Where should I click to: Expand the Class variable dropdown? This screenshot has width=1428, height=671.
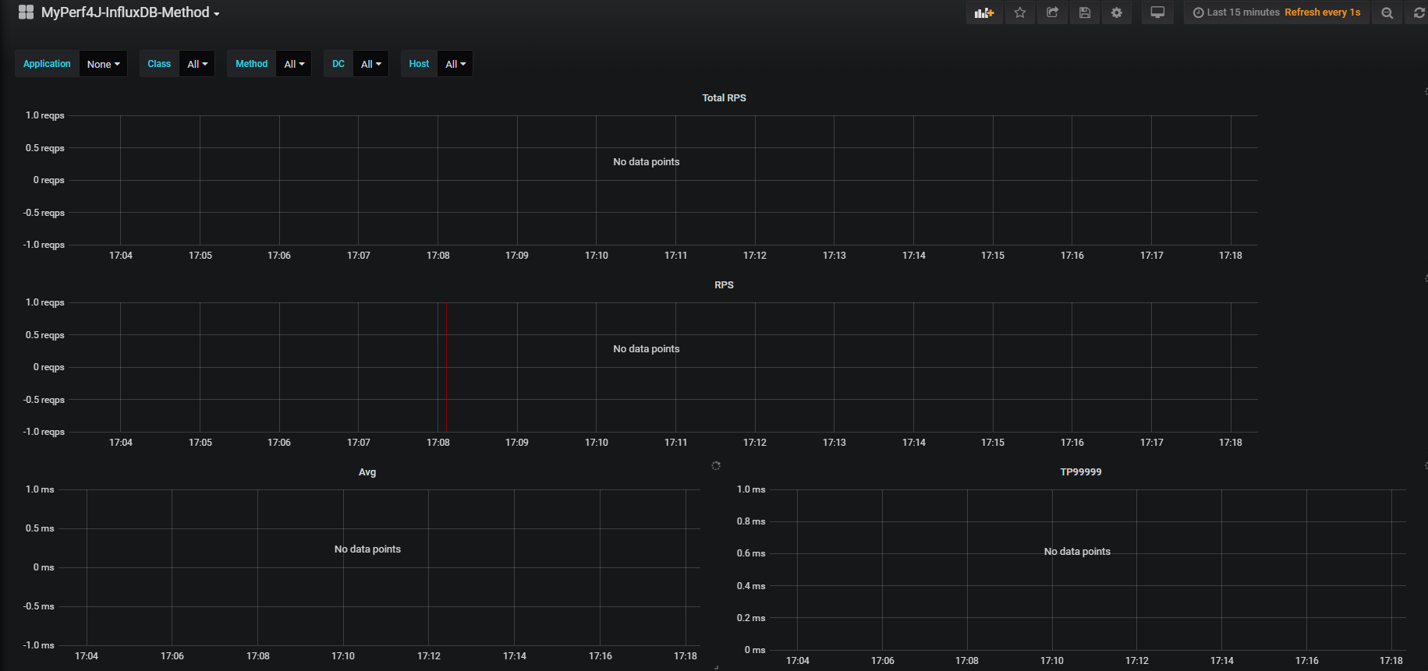point(197,64)
